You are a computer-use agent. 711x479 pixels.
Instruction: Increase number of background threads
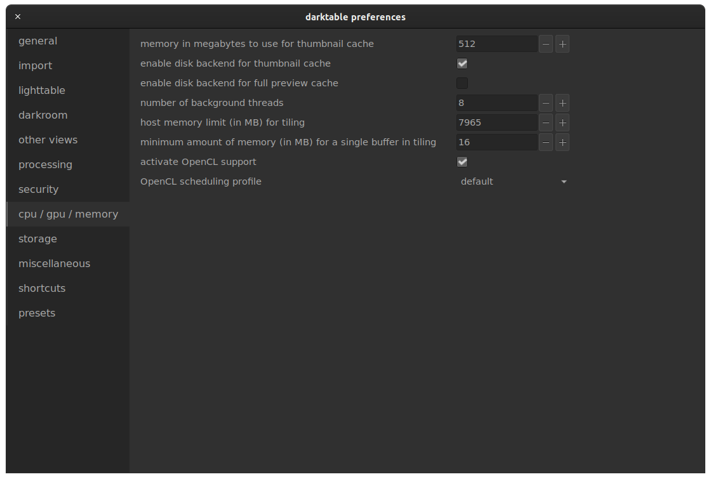[562, 103]
